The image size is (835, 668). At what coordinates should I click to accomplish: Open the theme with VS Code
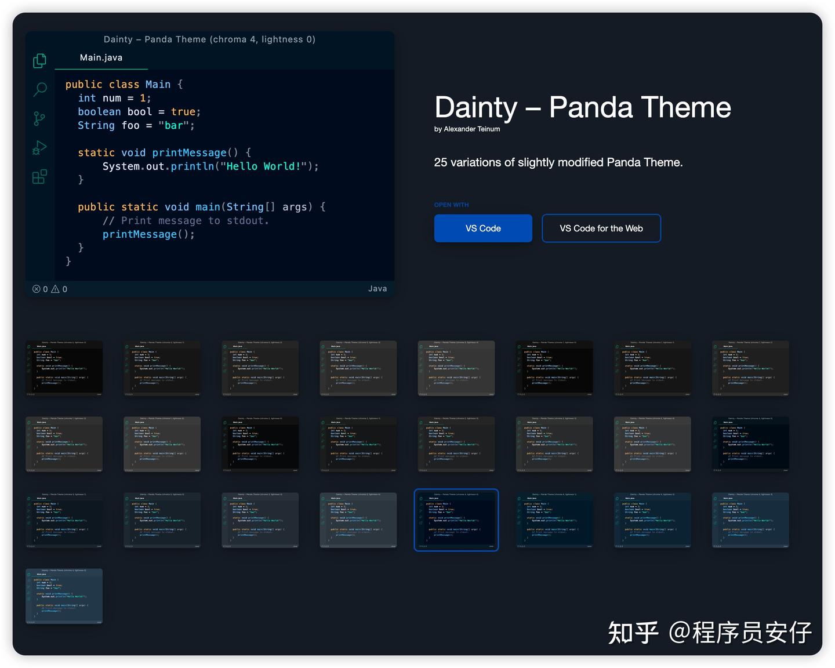click(483, 228)
